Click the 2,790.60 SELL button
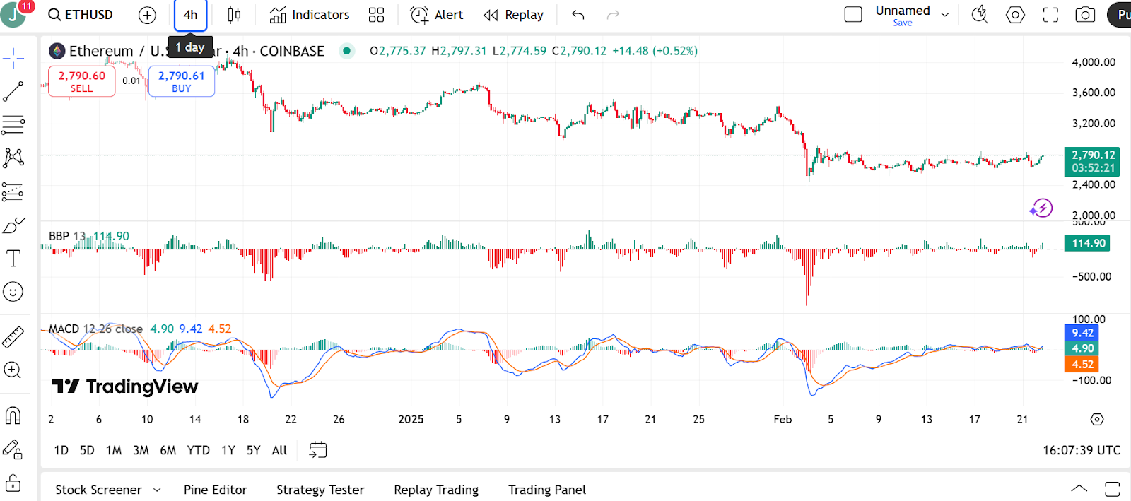 (82, 81)
